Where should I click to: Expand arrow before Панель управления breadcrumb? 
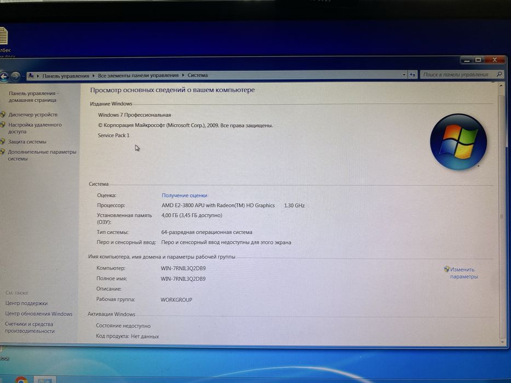tap(38, 76)
